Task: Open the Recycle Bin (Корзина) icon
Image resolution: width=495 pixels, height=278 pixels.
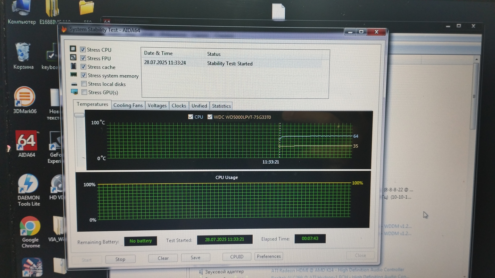Action: (x=23, y=53)
